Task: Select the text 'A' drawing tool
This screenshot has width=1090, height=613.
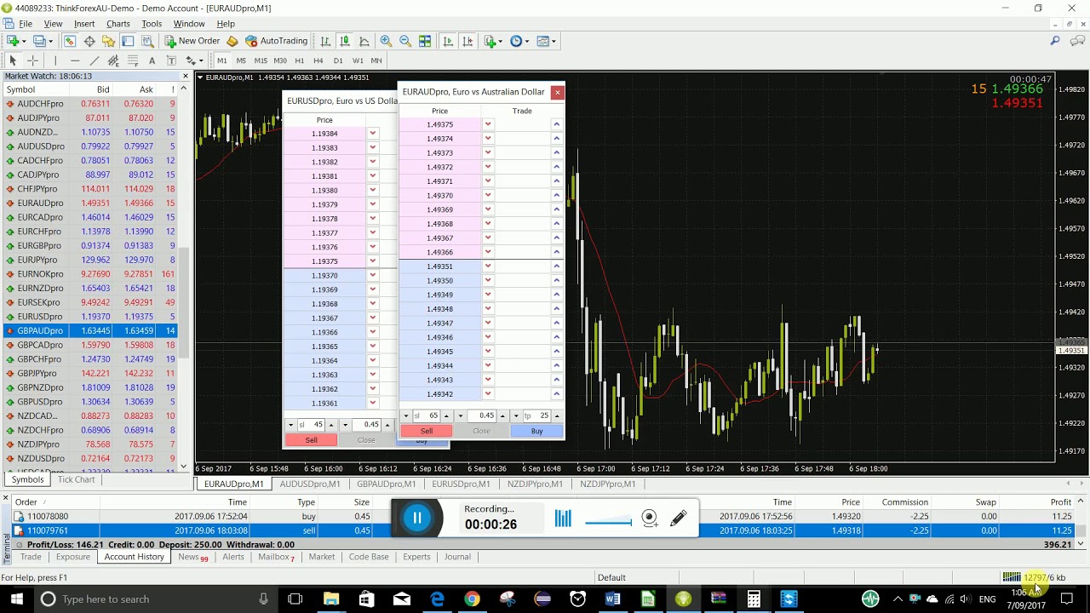Action: tap(152, 60)
